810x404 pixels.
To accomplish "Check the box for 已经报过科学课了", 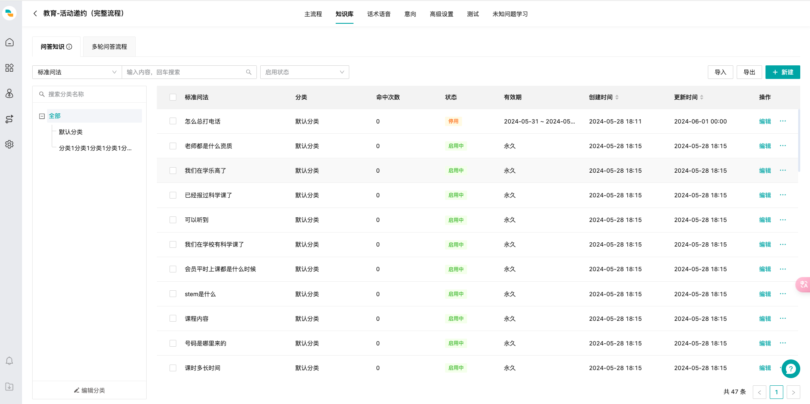I will 173,195.
